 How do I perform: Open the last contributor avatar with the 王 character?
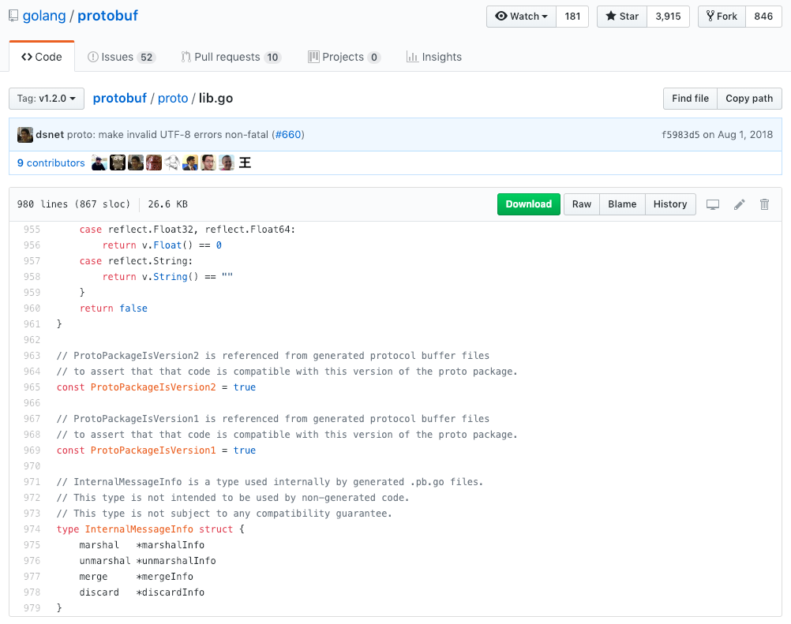pos(245,163)
